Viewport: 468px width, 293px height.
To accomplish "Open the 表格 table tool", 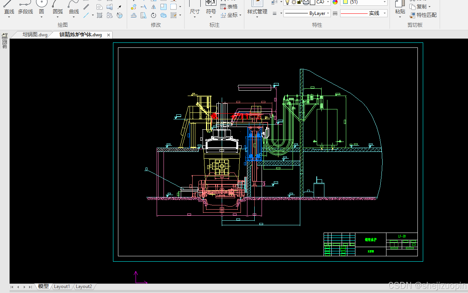I will 229,7.
